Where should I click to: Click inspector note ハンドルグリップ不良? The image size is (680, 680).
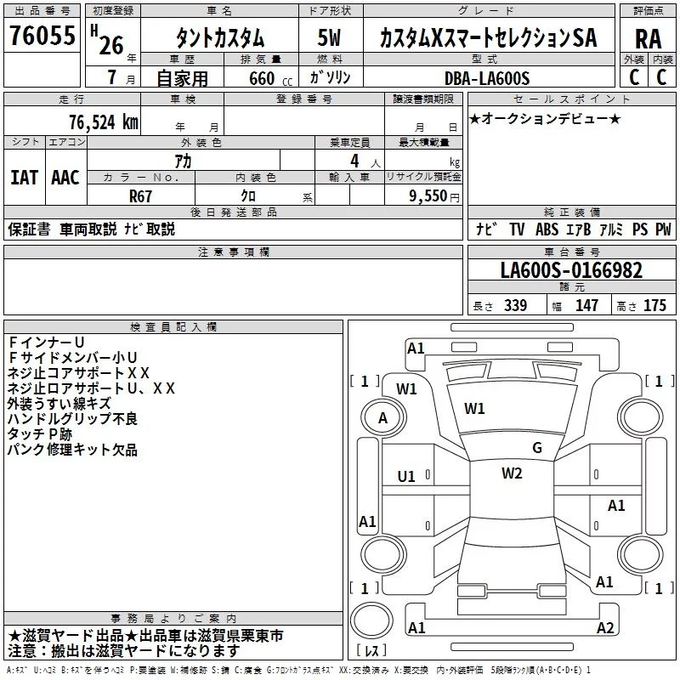pyautogui.click(x=72, y=419)
